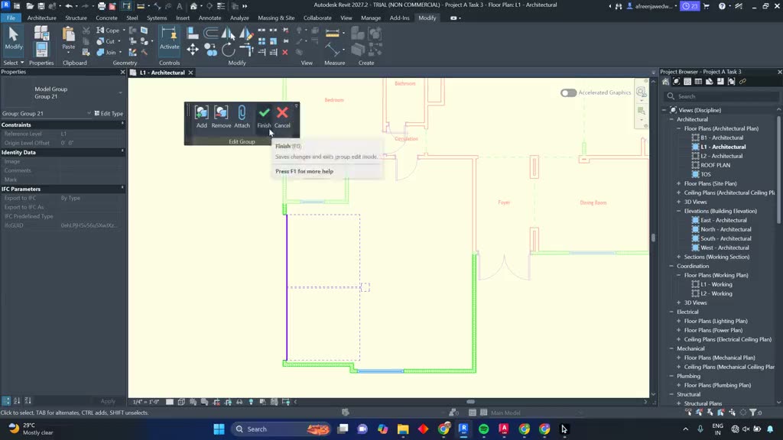Click the home icon in Project Browser toolbar
The height and width of the screenshot is (440, 783).
pos(666,81)
